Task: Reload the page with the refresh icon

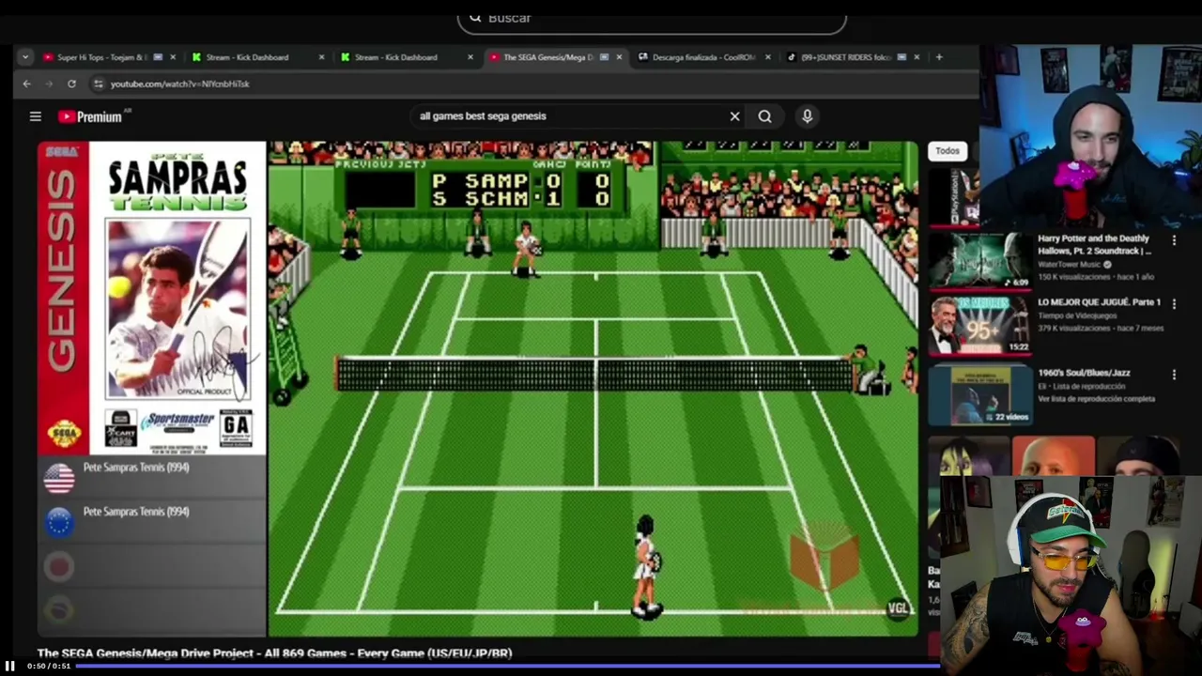Action: 71,84
